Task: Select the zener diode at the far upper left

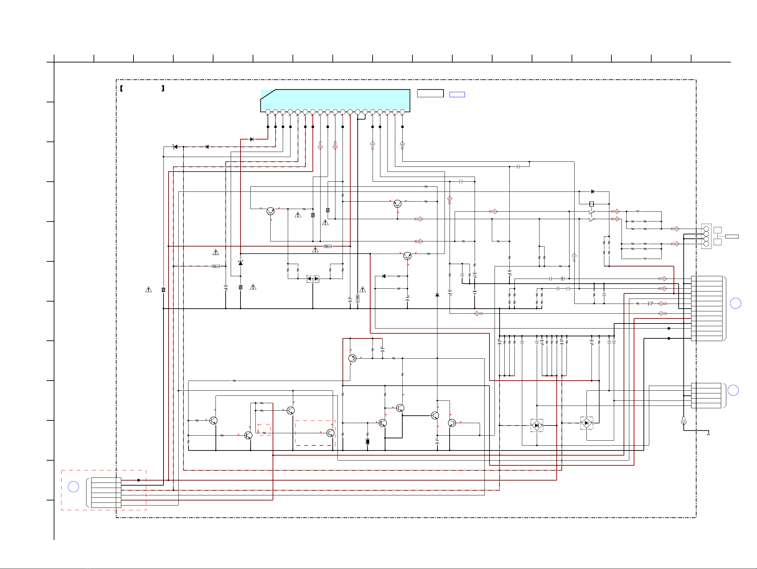Action: (175, 147)
